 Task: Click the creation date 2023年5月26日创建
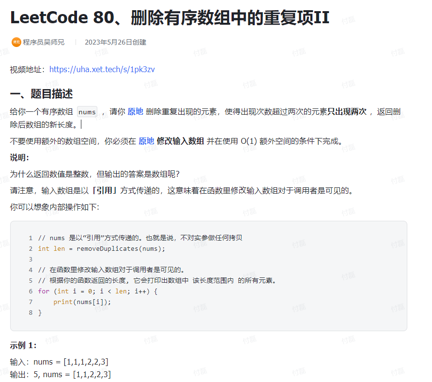point(115,42)
